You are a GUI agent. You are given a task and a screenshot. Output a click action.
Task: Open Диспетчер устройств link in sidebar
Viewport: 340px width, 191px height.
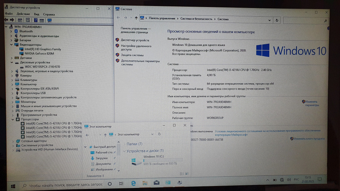point(135,40)
